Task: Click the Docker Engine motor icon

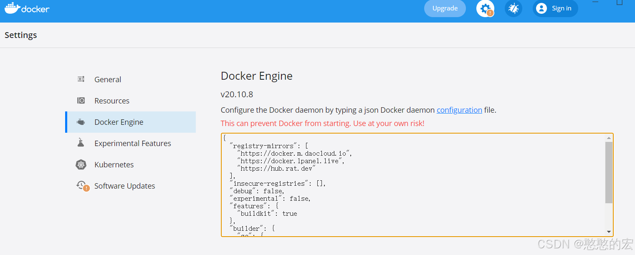Action: (x=81, y=122)
